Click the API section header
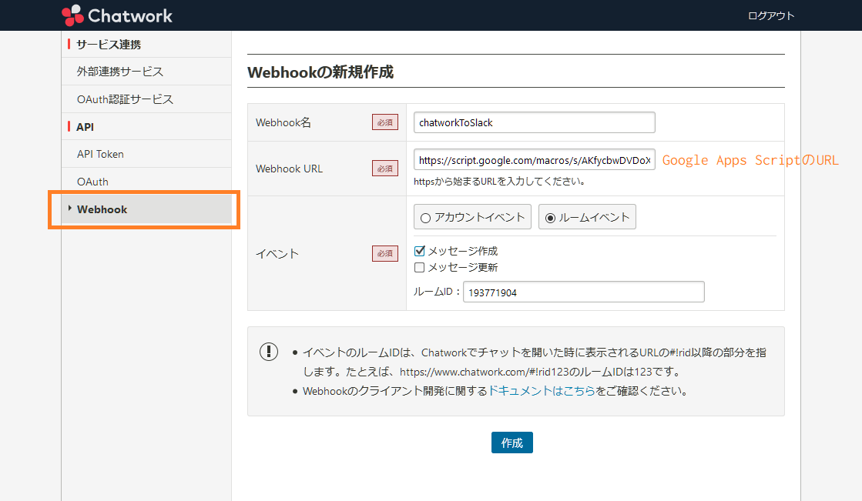The width and height of the screenshot is (862, 501). click(x=85, y=126)
